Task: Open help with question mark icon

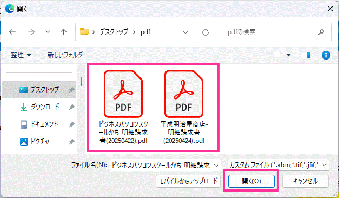Action: tap(326, 55)
